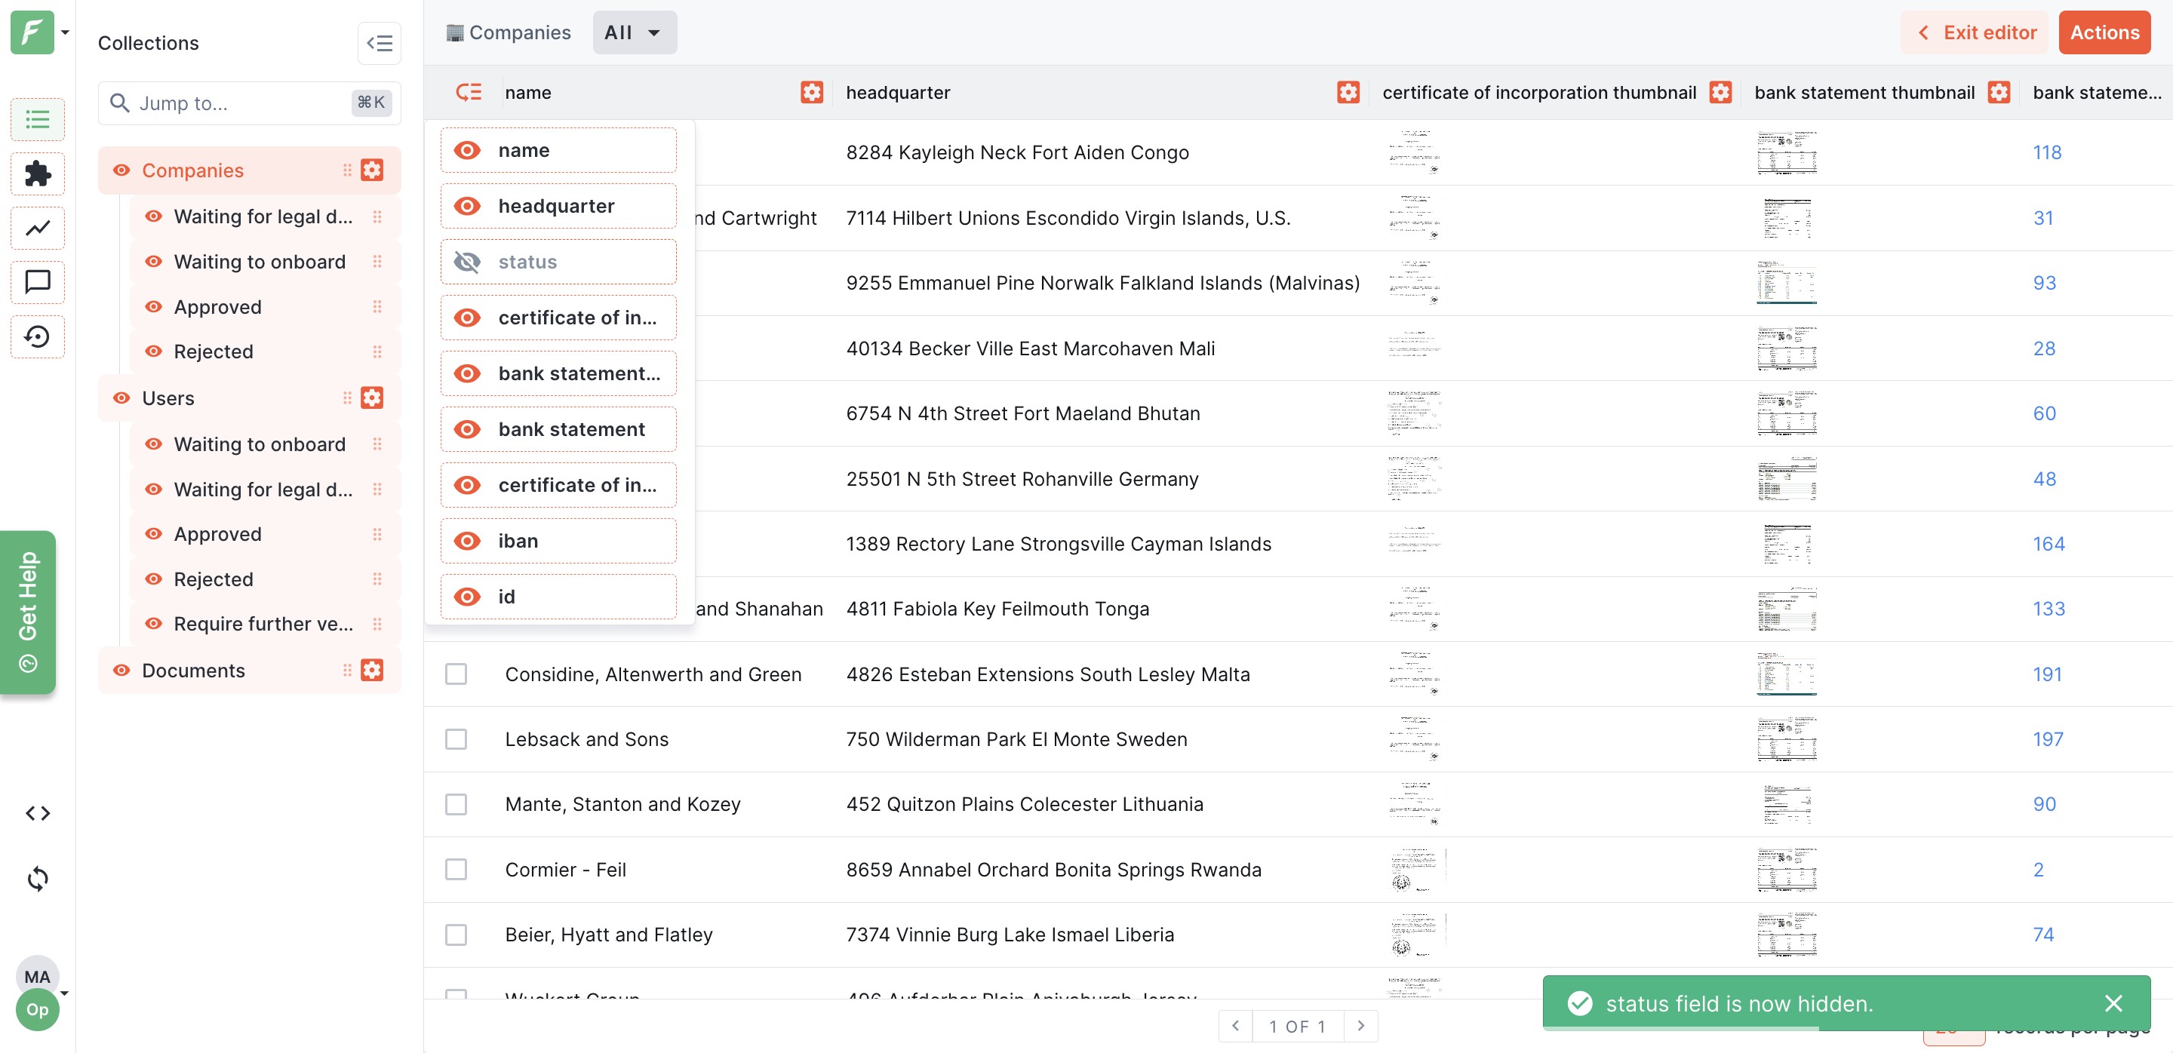This screenshot has width=2173, height=1053.
Task: Open Companies collection settings gear
Action: coord(372,170)
